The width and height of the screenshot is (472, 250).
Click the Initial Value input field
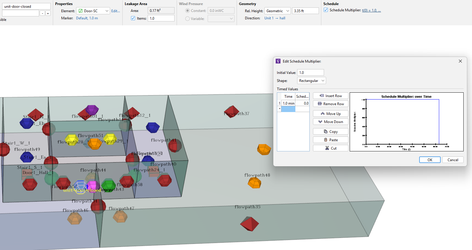coord(310,73)
